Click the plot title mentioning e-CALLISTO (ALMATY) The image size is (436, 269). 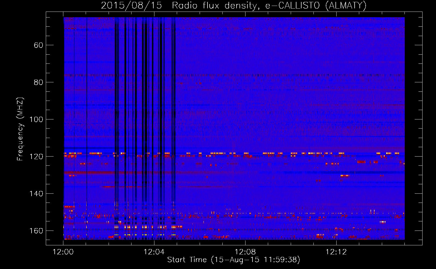(234, 6)
